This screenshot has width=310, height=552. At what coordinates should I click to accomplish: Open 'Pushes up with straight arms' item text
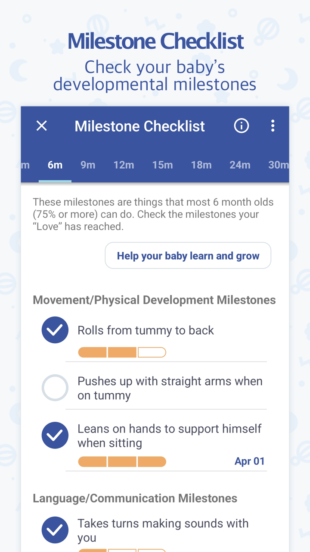click(x=170, y=388)
